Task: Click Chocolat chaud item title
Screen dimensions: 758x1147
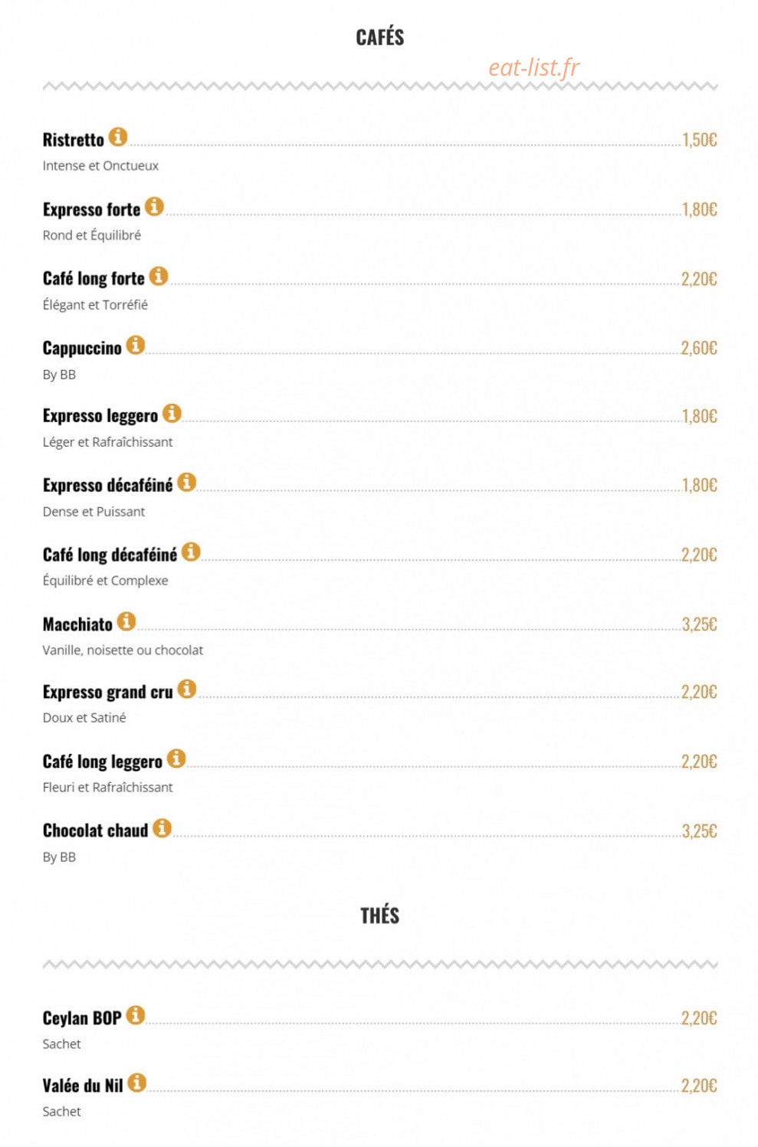Action: pos(96,831)
